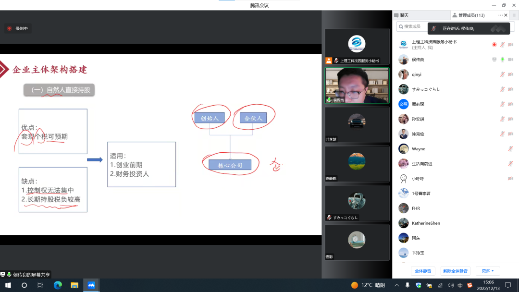Select member 1号曹家茗 in the list

click(x=456, y=194)
